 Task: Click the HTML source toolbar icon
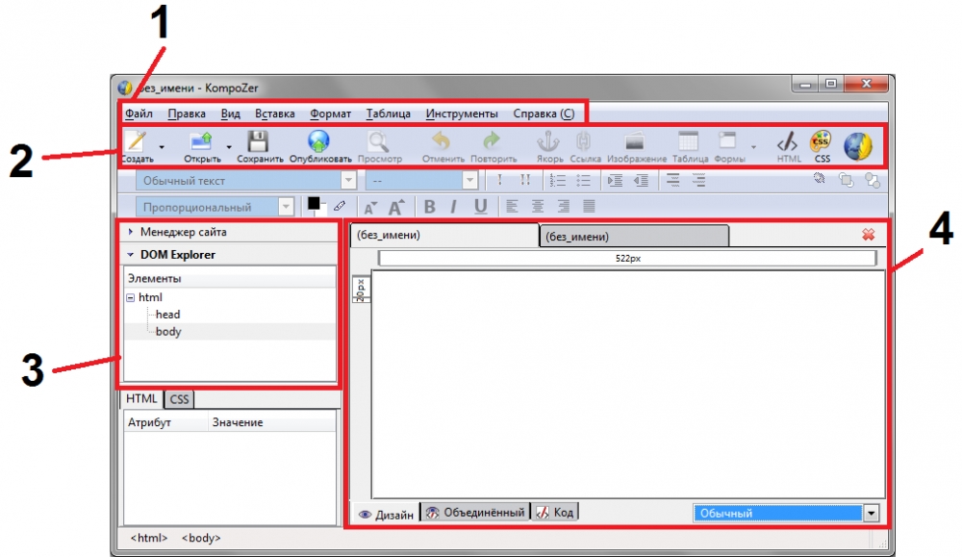(x=788, y=142)
